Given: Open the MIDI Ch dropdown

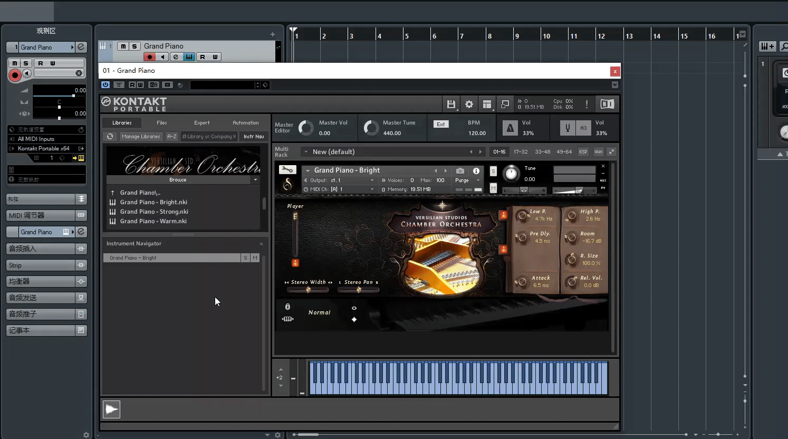Looking at the screenshot, I should [x=339, y=189].
